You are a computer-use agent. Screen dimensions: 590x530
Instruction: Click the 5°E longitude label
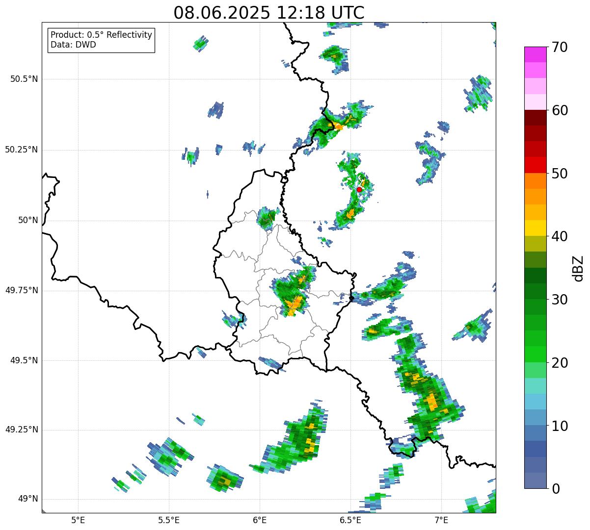tap(78, 520)
